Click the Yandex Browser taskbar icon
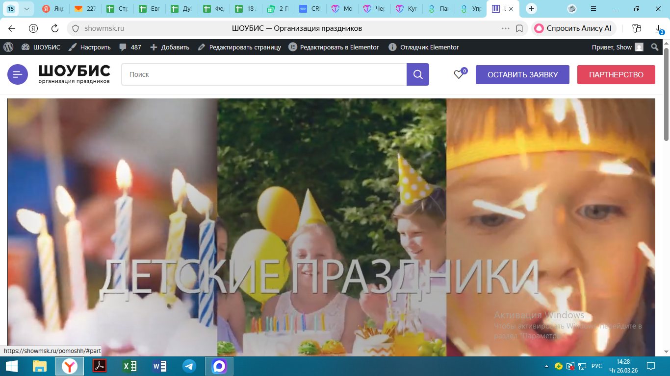 point(70,366)
